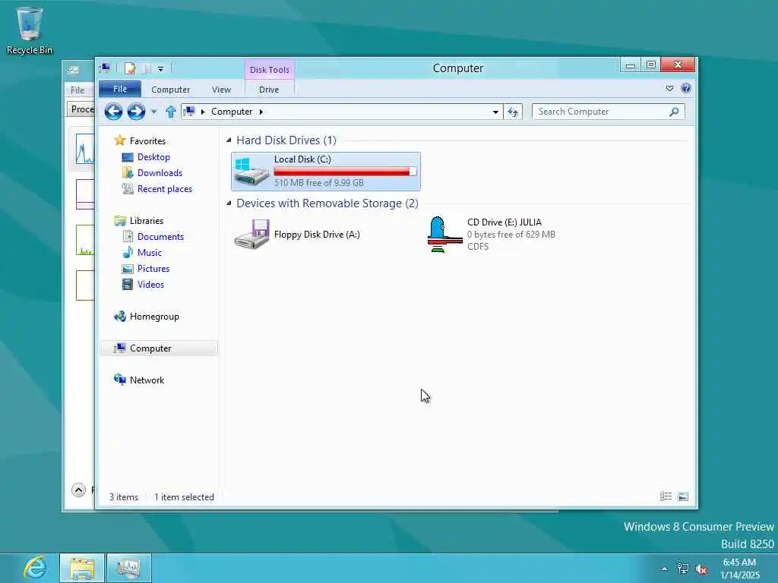Switch to the View ribbon tab
Viewport: 778px width, 583px height.
pos(221,90)
